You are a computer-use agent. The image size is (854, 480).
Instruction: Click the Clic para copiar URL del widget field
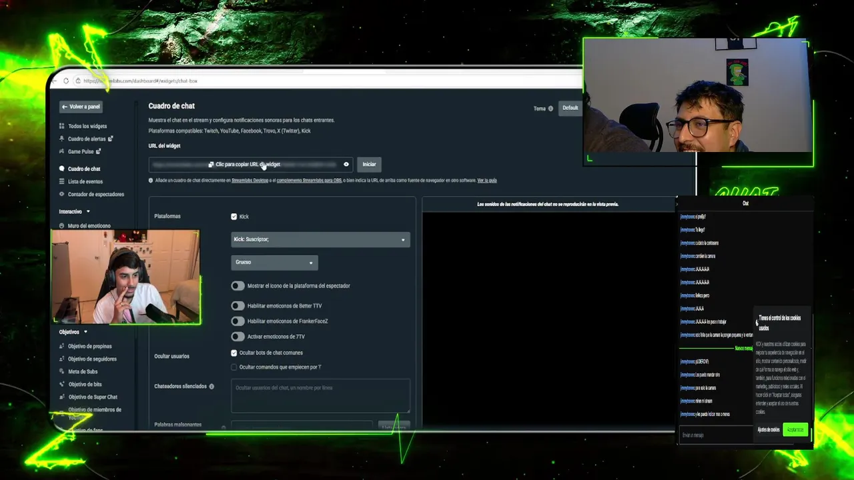pyautogui.click(x=250, y=164)
